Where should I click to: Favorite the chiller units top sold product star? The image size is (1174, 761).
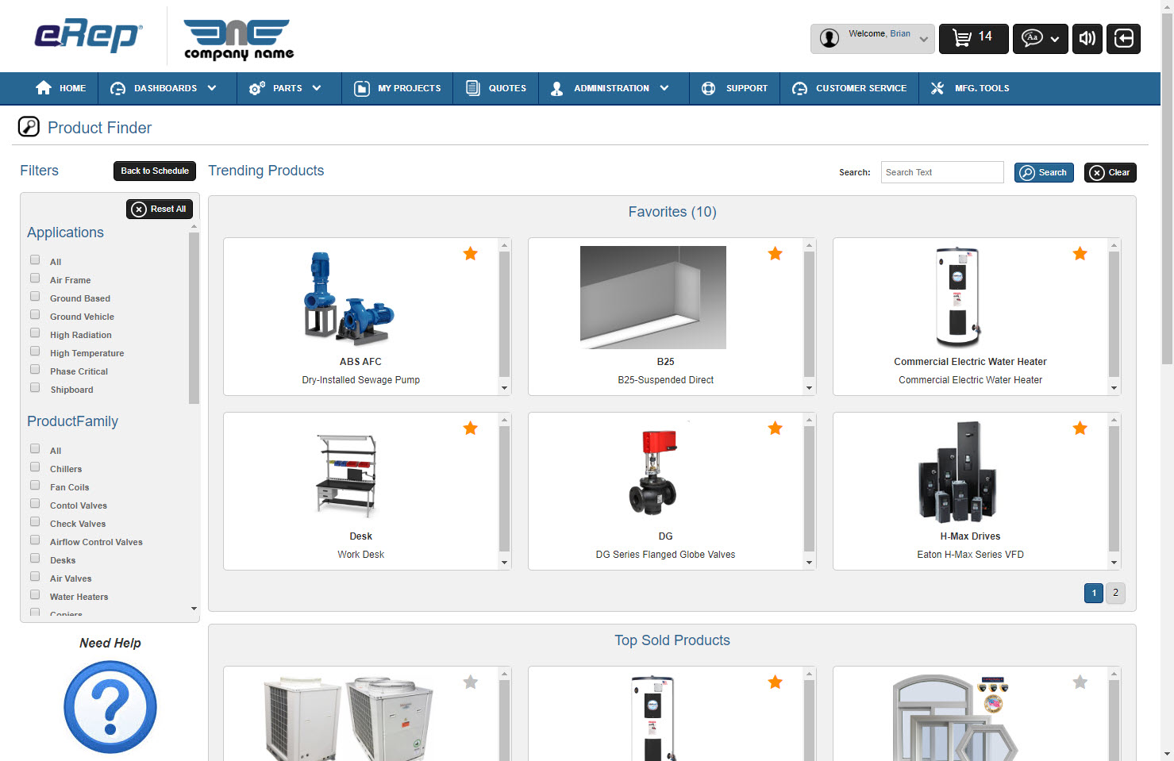point(471,682)
